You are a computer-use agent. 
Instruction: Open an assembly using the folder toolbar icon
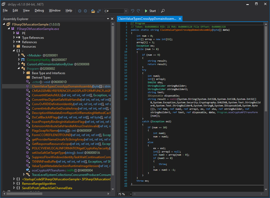pos(93,11)
